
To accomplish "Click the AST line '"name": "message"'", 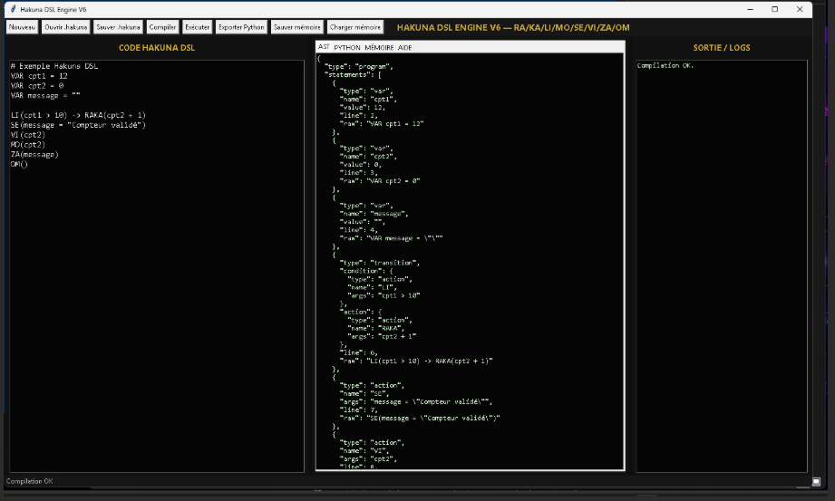I will [x=374, y=214].
